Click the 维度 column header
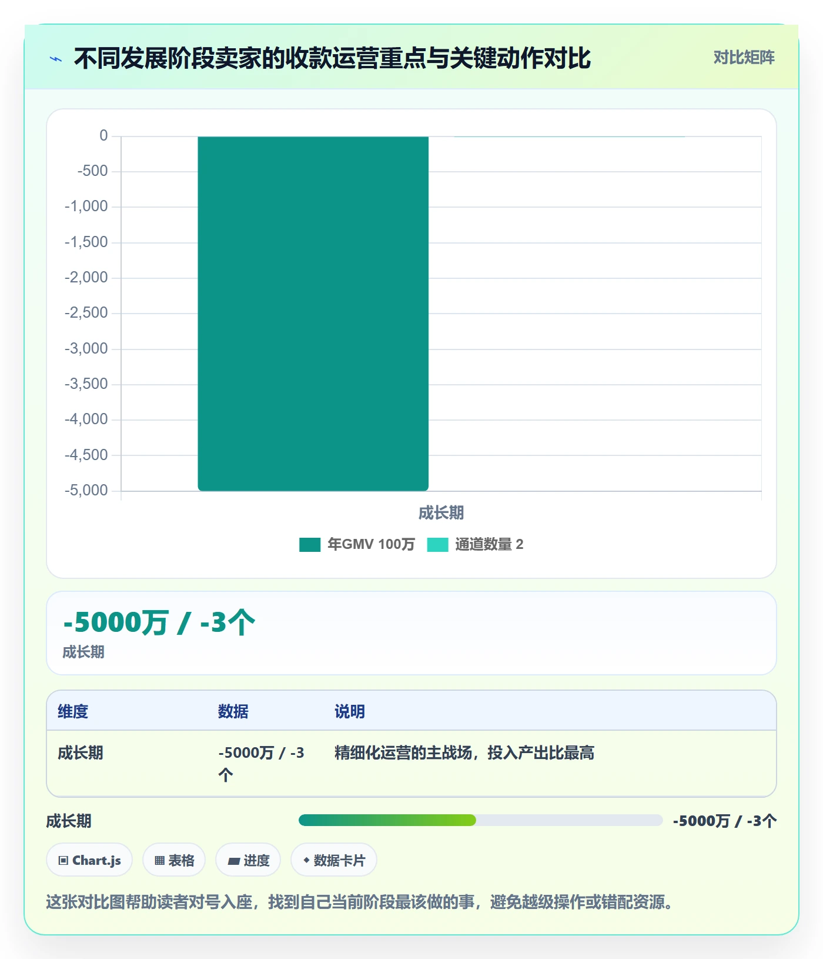Image resolution: width=823 pixels, height=959 pixels. click(x=73, y=711)
